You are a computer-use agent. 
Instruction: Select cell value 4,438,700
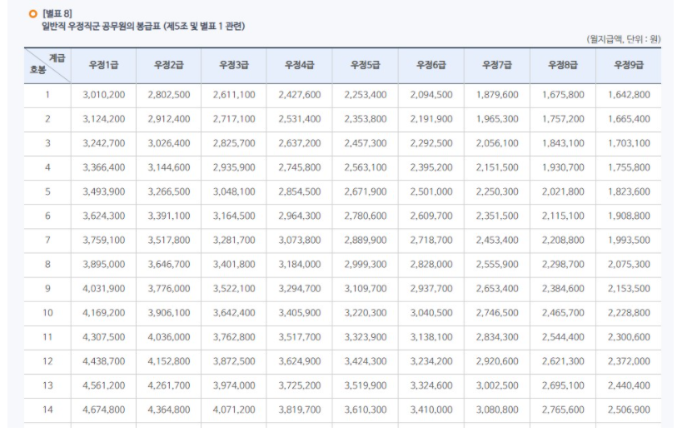point(103,361)
